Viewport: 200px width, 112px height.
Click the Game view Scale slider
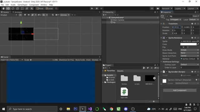tap(41, 60)
